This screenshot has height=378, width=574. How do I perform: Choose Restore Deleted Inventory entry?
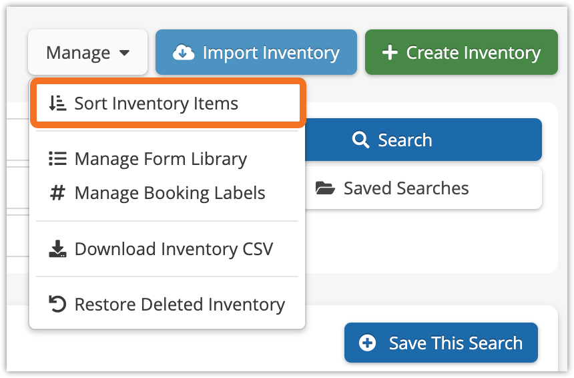(x=180, y=305)
